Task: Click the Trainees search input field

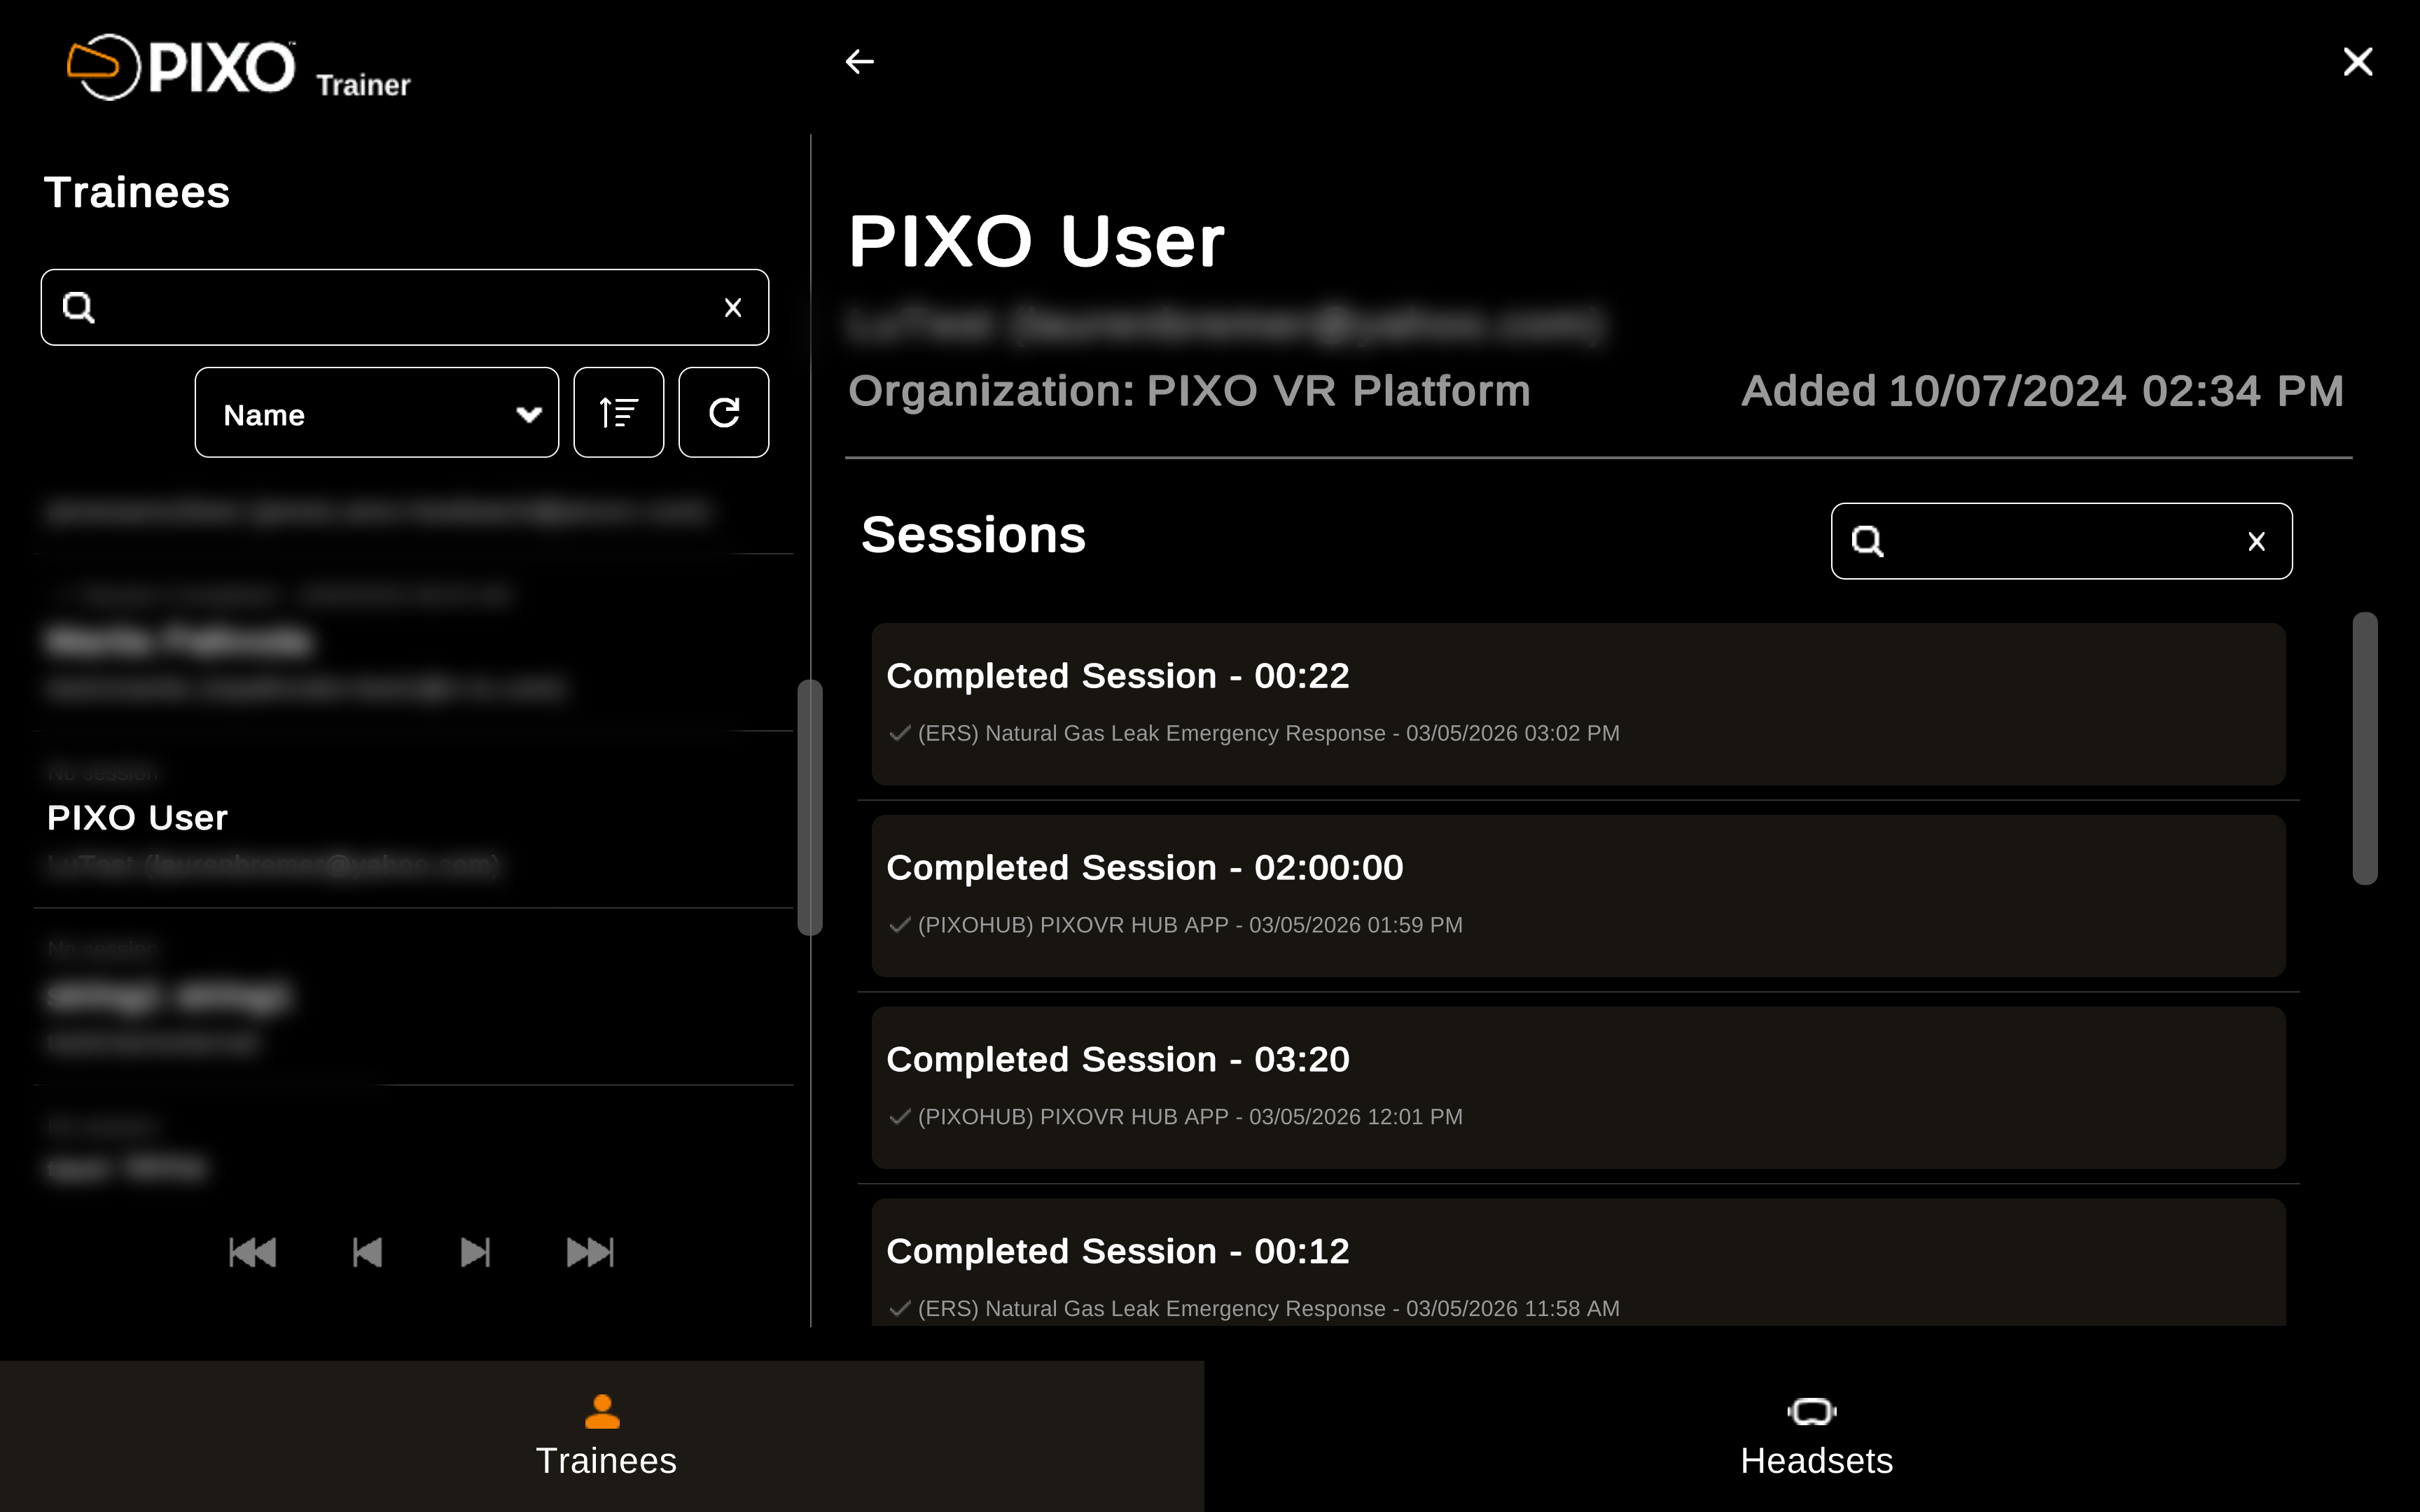Action: (400, 308)
